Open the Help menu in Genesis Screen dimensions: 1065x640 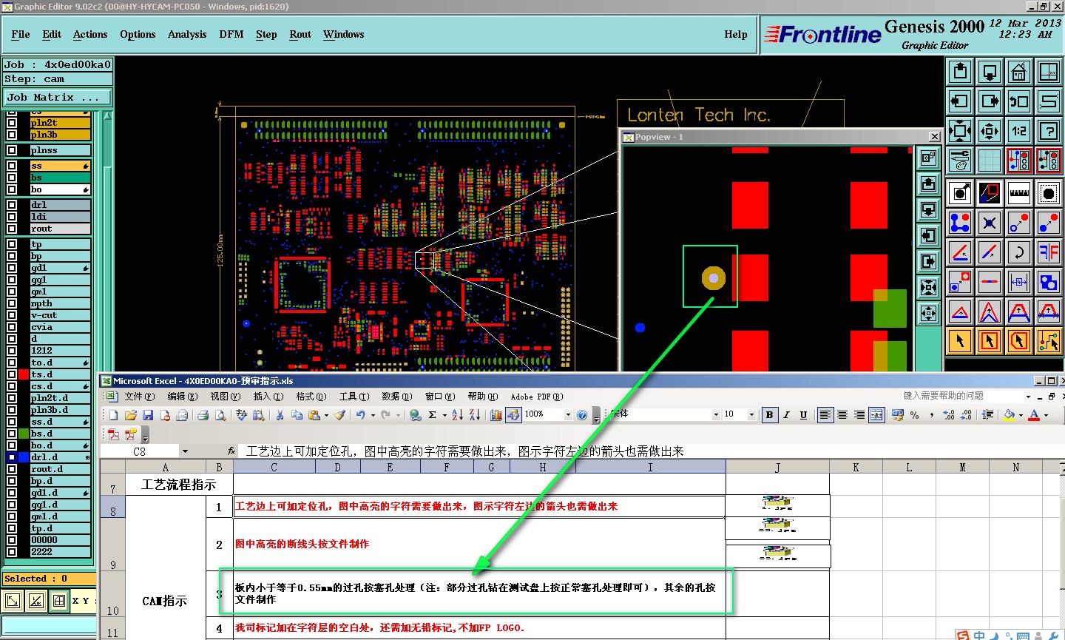736,34
